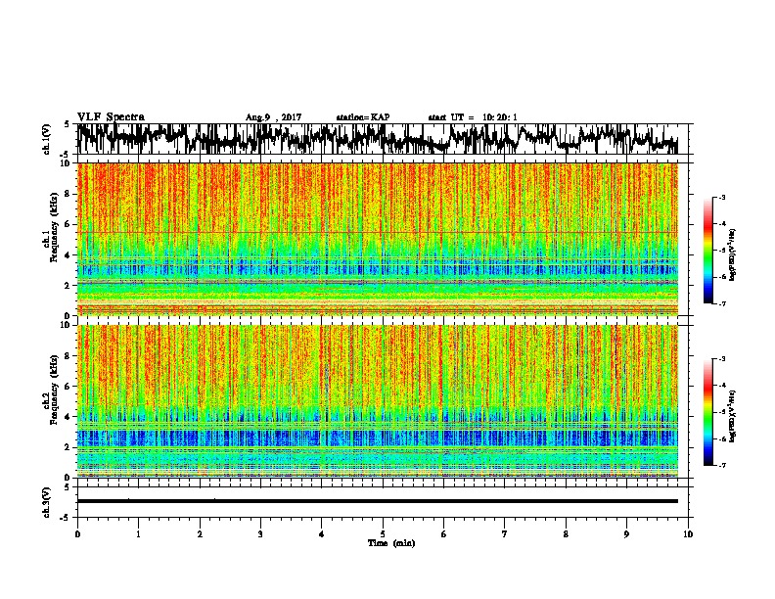
Task: Click time axis tick label "7"
Action: (505, 534)
